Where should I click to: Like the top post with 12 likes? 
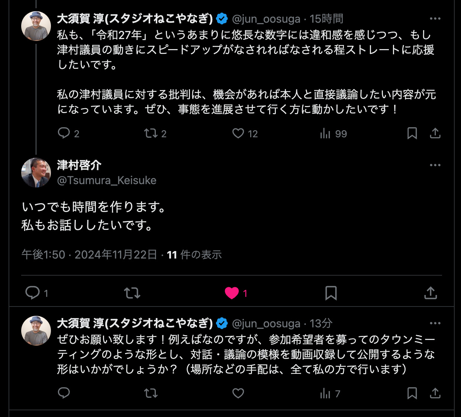click(x=238, y=133)
